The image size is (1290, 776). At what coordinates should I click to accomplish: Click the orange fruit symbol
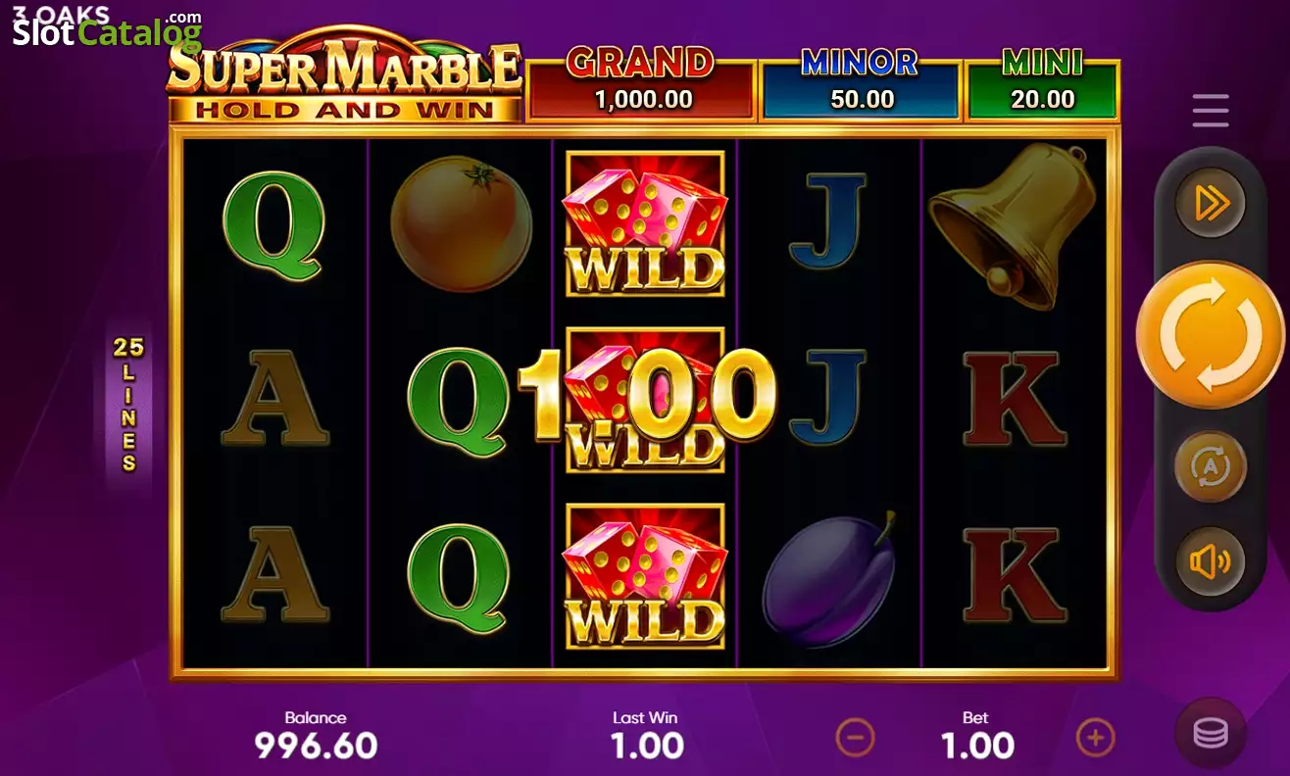(461, 224)
